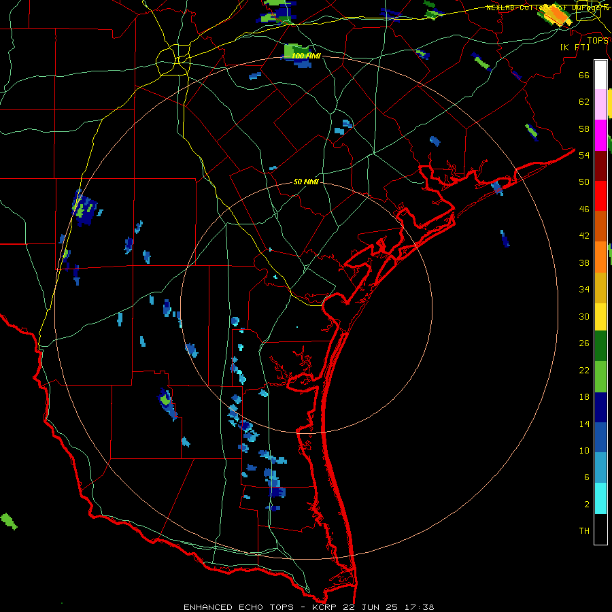
Task: Select the dark red maroon legend band
Action: click(600, 166)
